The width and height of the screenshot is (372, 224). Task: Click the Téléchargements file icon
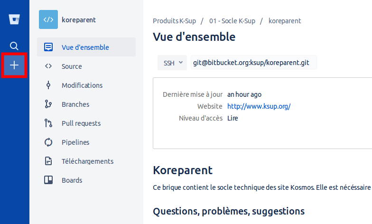48,161
